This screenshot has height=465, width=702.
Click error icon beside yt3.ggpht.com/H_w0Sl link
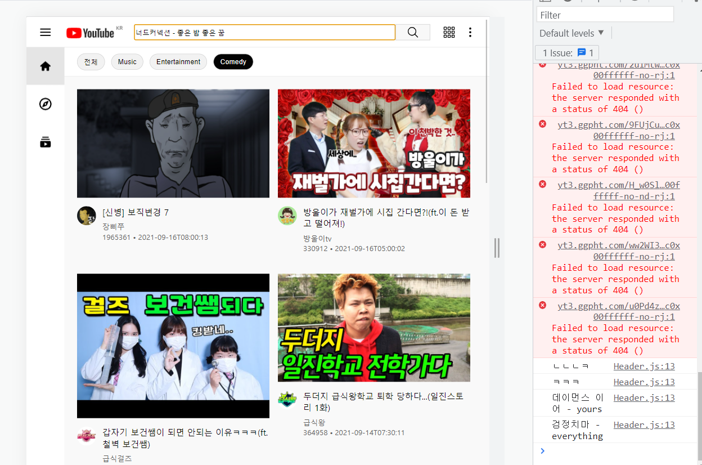(543, 184)
